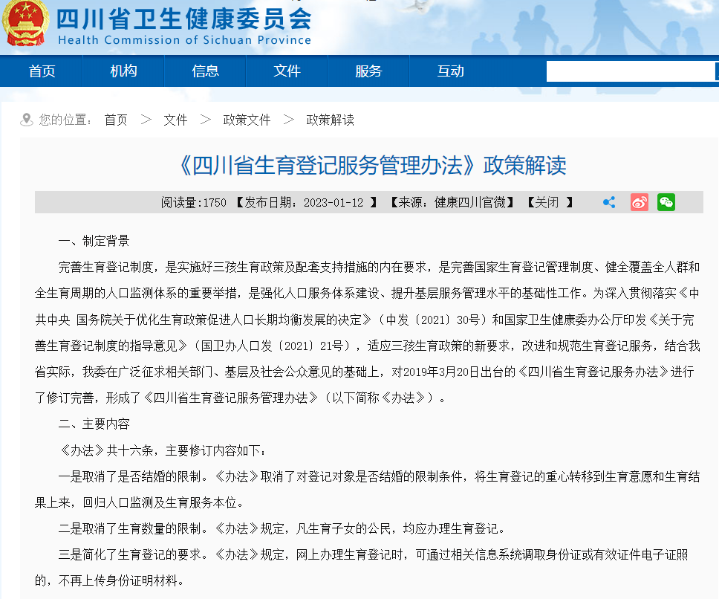
Task: Click the 您的位置 label
Action: pos(65,120)
